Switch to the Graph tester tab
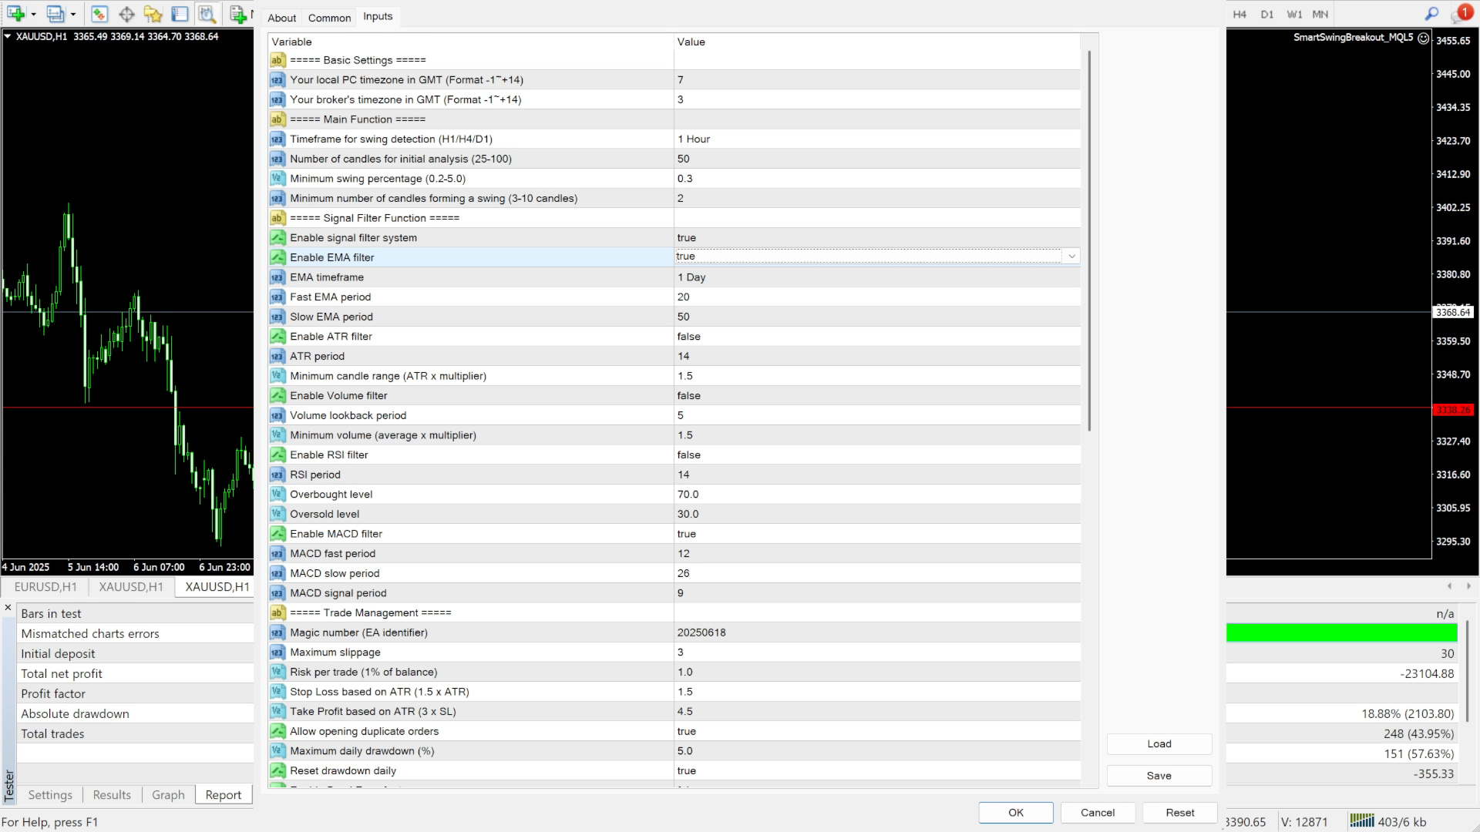This screenshot has width=1480, height=832. (168, 795)
